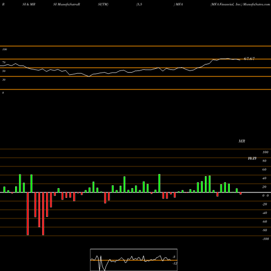Viewport: 271px width, 271px height.
Task: Click the 'SI & MR' header label
Action: (29, 4)
